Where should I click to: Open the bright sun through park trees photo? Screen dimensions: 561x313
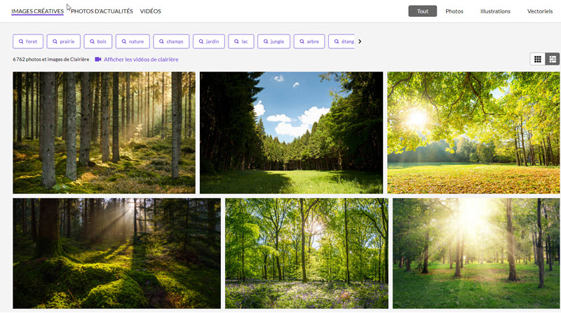coord(476,253)
